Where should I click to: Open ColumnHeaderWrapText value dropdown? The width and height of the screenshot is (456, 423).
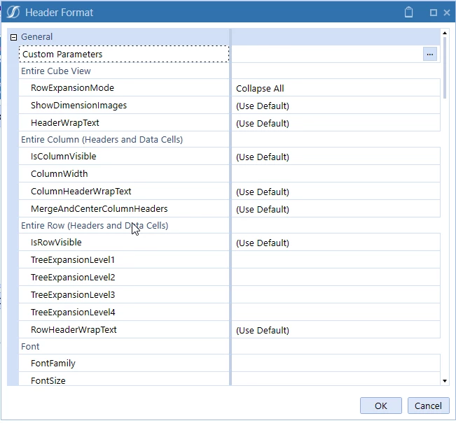336,192
